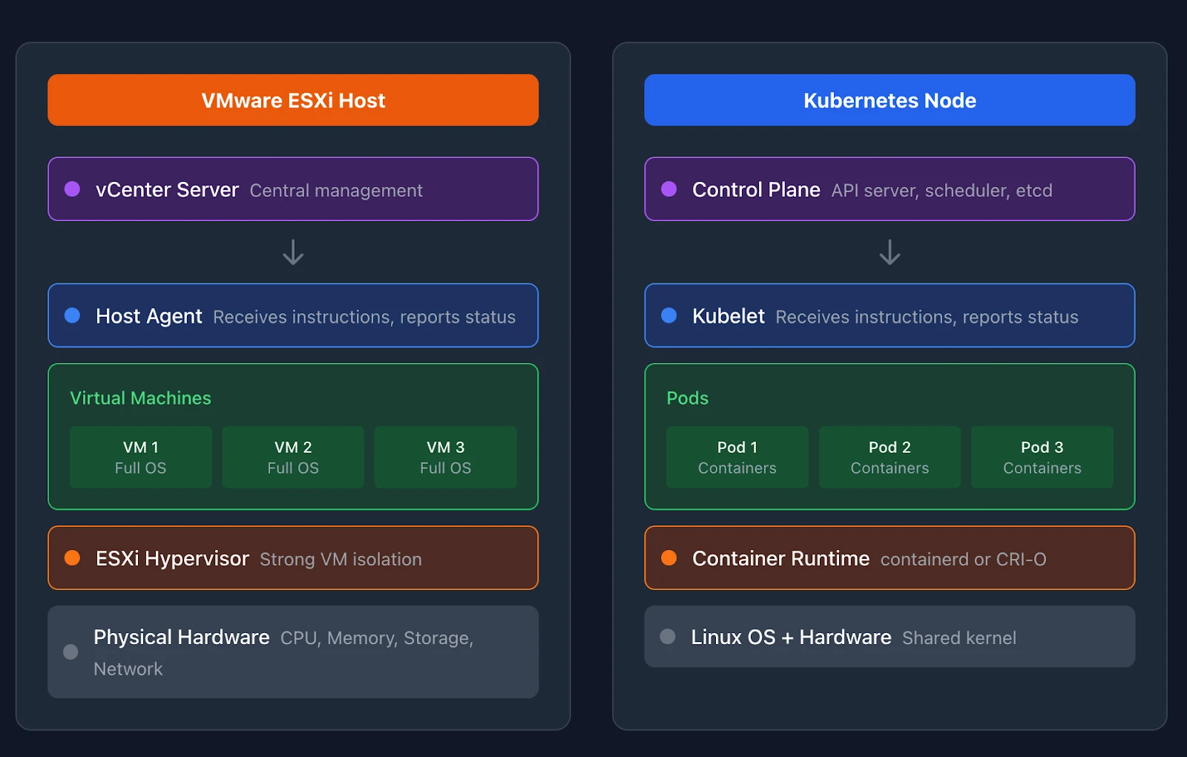The image size is (1187, 757).
Task: Click the orange dot on ESXi Hypervisor
Action: (72, 558)
